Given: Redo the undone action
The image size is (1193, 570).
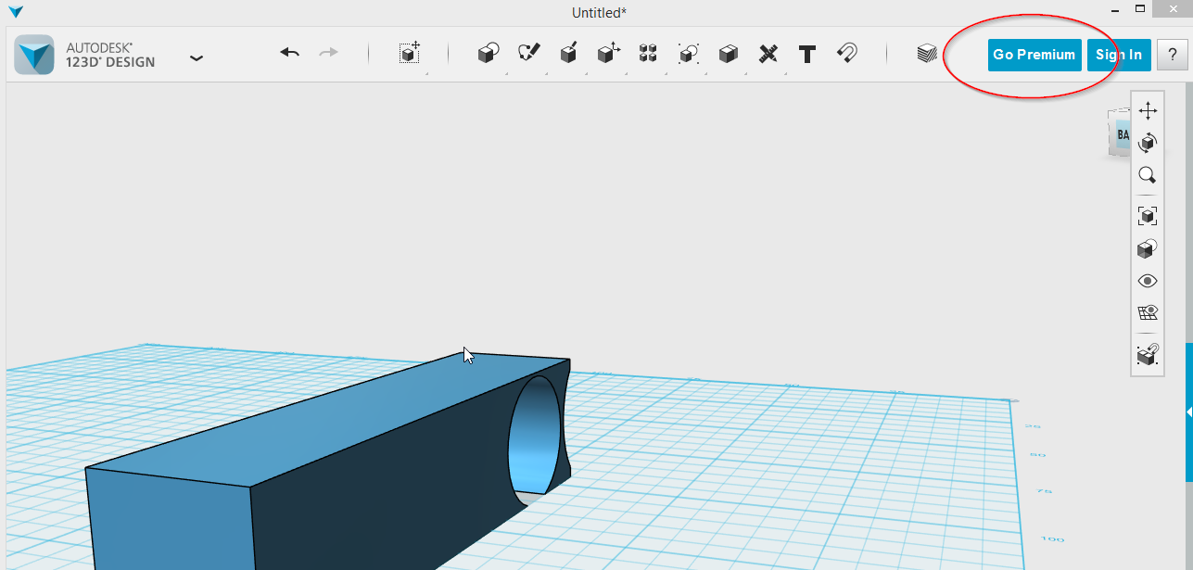Looking at the screenshot, I should (x=329, y=53).
